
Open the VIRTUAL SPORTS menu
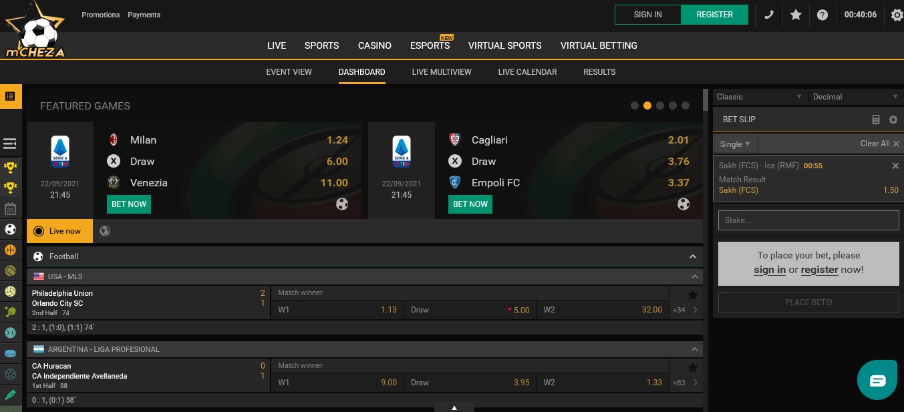point(505,45)
